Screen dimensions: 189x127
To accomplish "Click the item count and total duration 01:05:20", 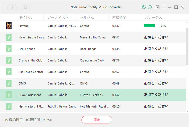I will pyautogui.click(x=28, y=120).
